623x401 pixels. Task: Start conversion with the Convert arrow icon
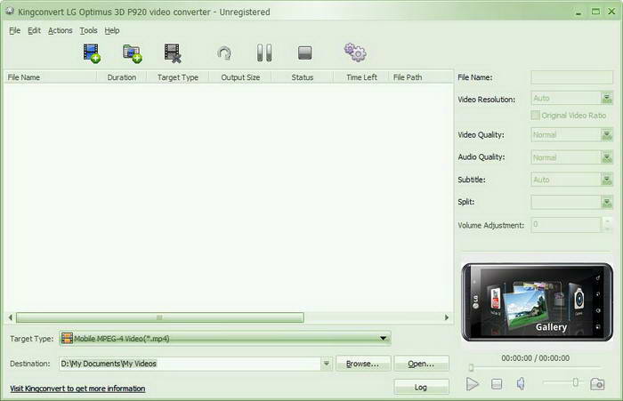click(x=224, y=53)
